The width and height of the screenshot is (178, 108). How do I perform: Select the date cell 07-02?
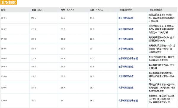4,39
